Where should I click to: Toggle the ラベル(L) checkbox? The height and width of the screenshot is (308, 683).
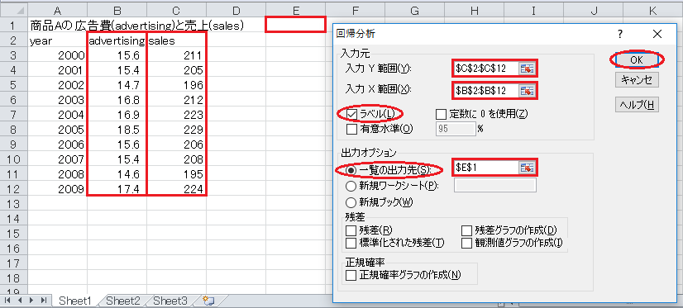(x=352, y=114)
